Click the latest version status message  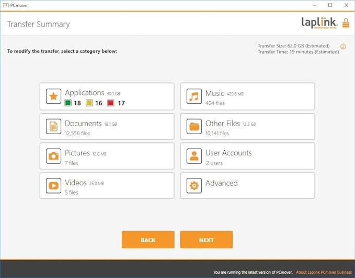253,272
